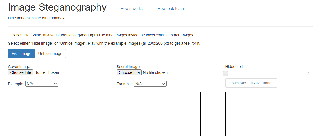This screenshot has width=313, height=136.
Task: Click the "Example:" label under Cover image
Action: [x=16, y=84]
